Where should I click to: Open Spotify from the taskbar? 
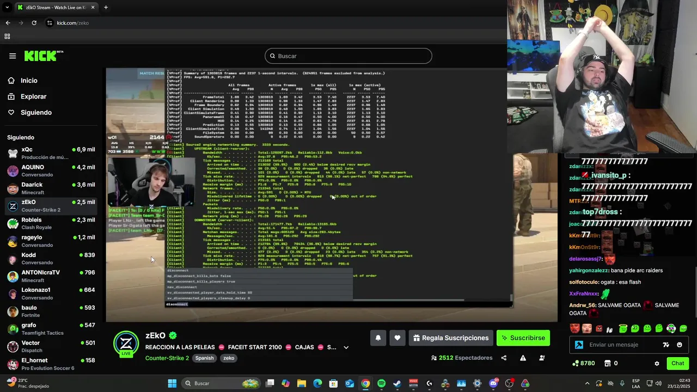coord(381,383)
